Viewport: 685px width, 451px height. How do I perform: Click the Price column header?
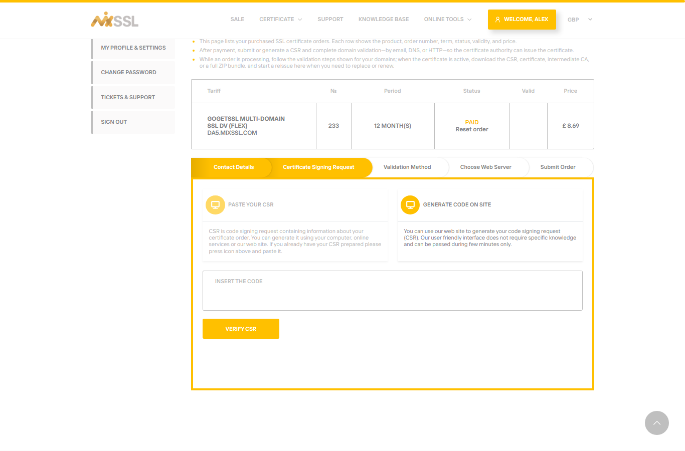click(571, 91)
